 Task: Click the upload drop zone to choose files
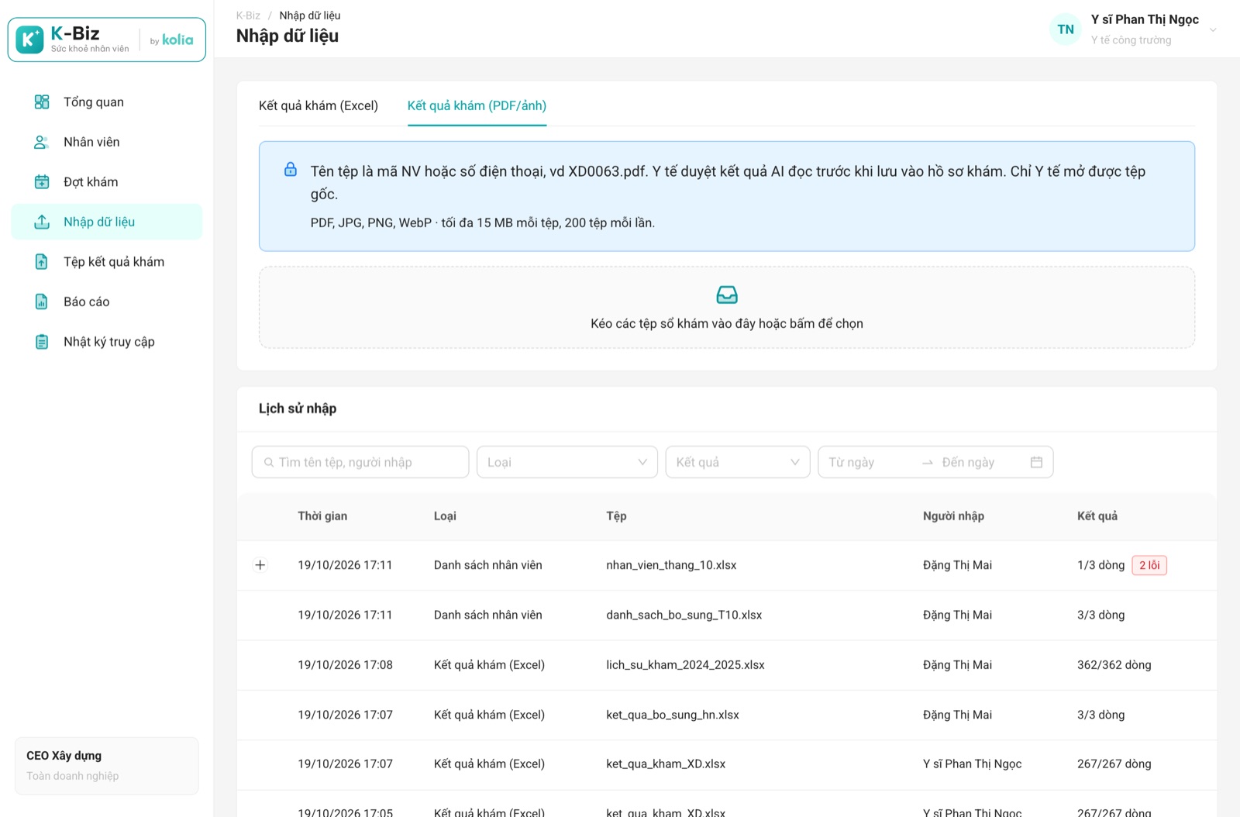click(727, 308)
